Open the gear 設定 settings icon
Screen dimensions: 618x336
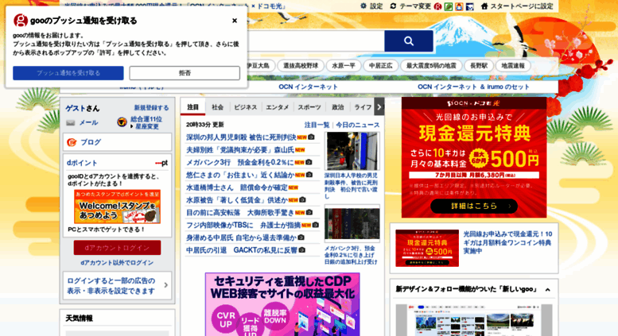(x=363, y=6)
